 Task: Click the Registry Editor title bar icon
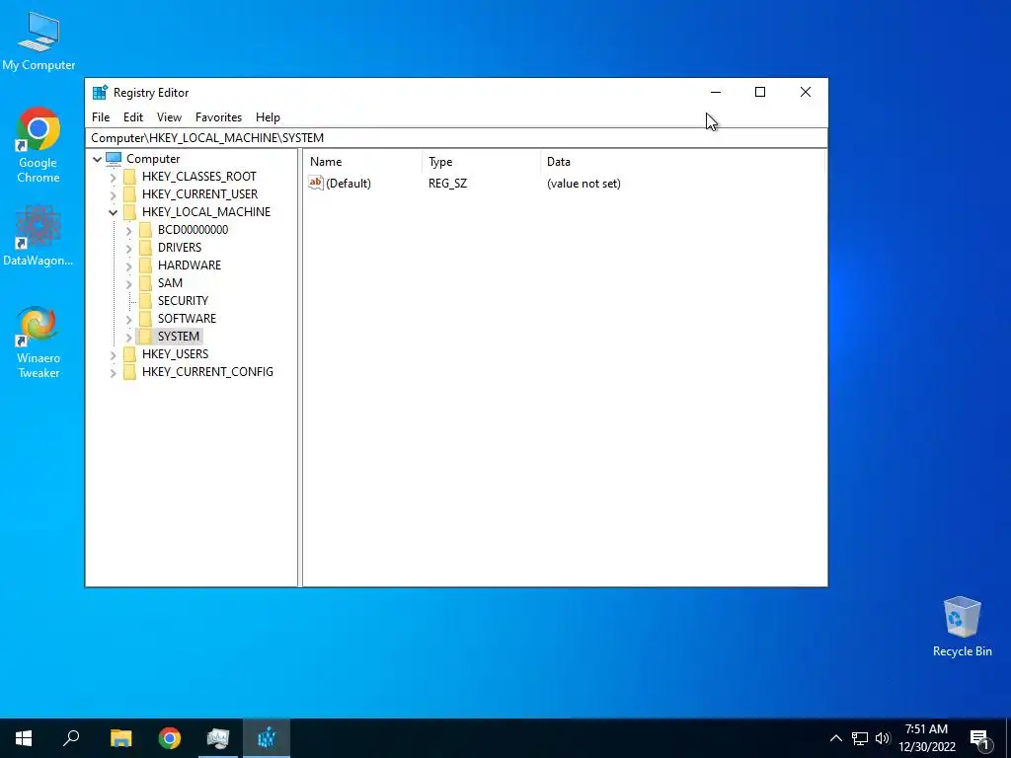[100, 92]
